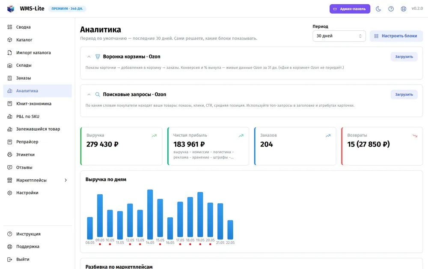Click Загрузить in Воронка корзины block
Image resolution: width=428 pixels, height=269 pixels.
(404, 57)
